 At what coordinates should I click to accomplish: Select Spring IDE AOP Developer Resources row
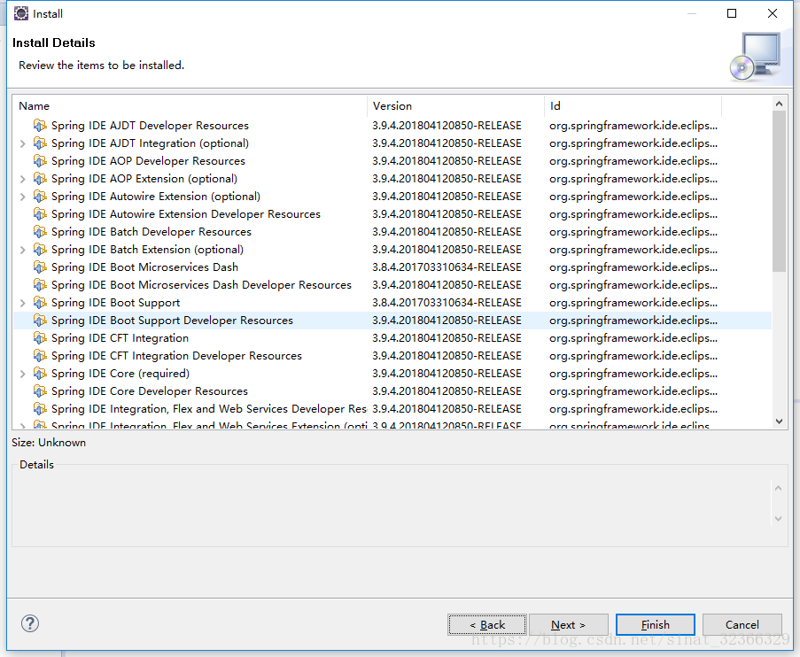point(392,160)
